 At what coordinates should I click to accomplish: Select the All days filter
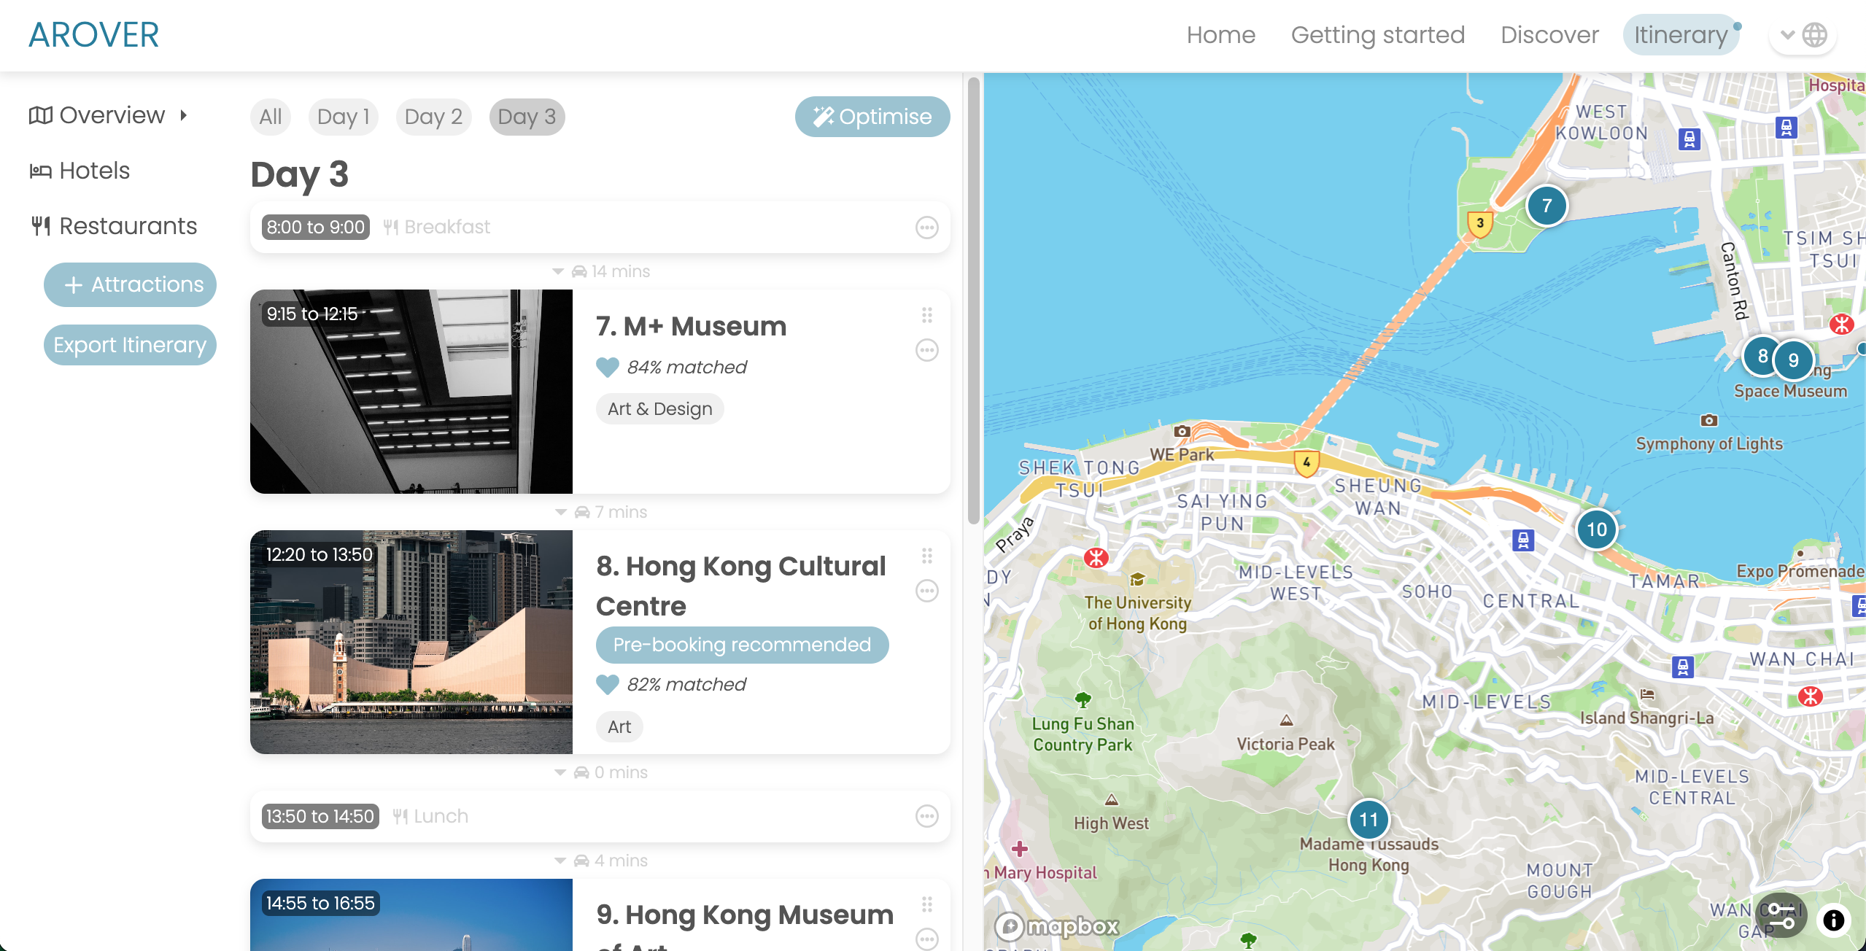(271, 117)
